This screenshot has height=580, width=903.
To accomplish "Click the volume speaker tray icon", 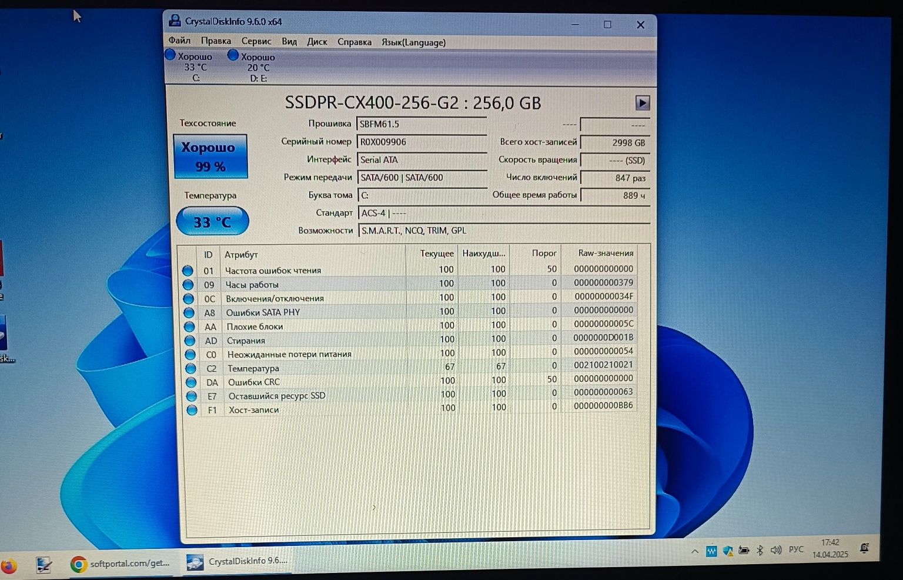I will point(776,550).
